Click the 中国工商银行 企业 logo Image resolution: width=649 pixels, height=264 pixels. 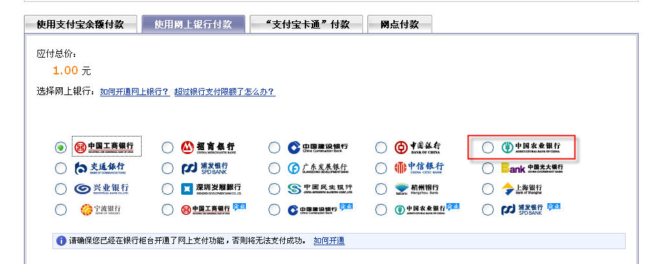[214, 209]
